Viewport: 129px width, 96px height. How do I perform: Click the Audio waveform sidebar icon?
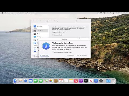[35, 48]
